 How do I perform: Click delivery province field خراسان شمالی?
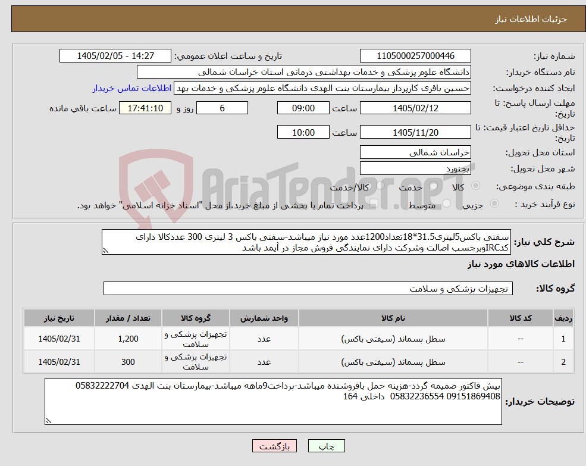click(415, 152)
